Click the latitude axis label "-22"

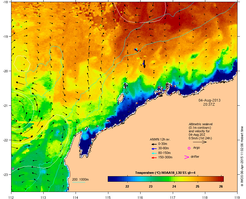[5, 140]
